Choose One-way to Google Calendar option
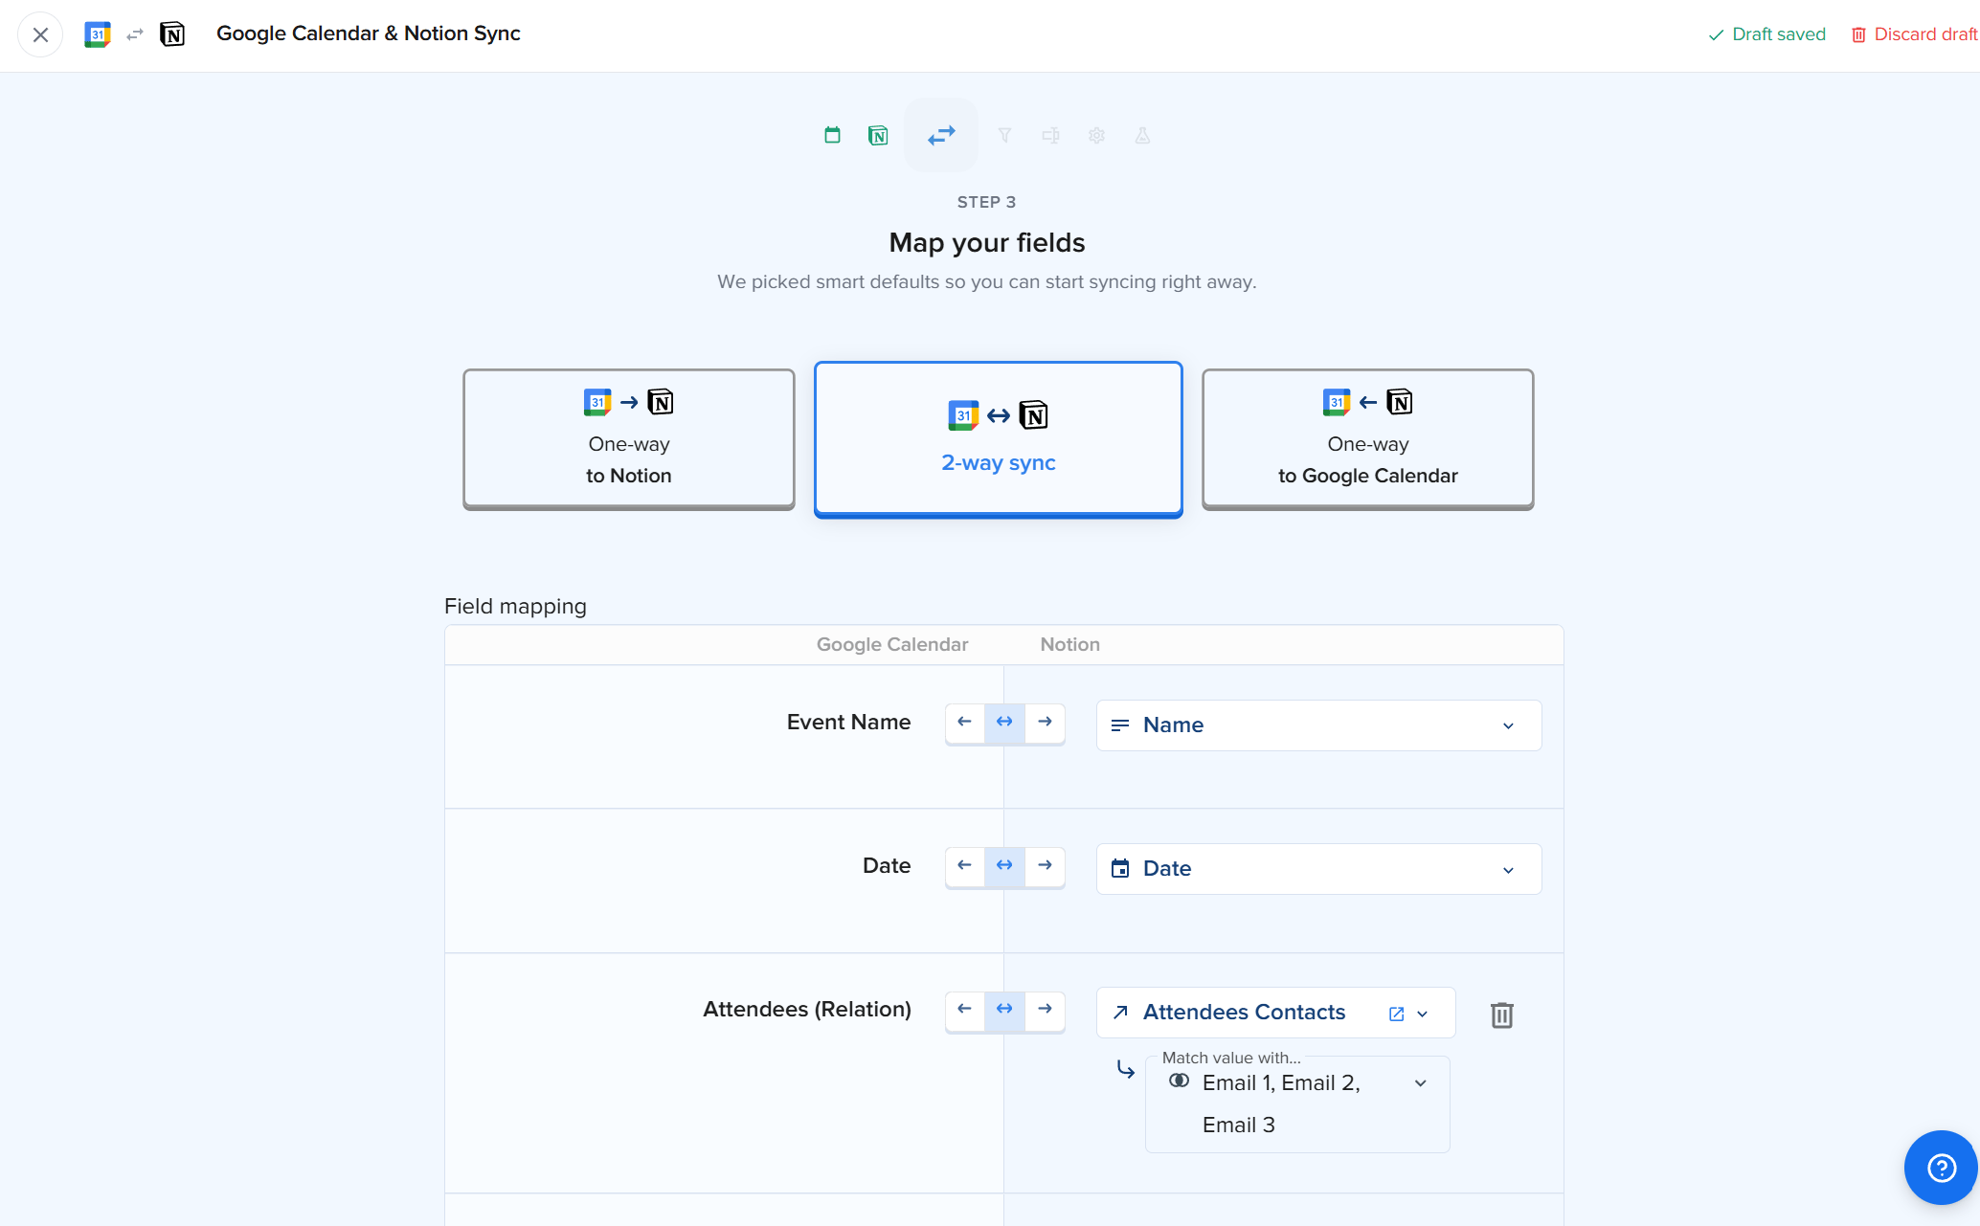The image size is (1980, 1226). pyautogui.click(x=1368, y=438)
